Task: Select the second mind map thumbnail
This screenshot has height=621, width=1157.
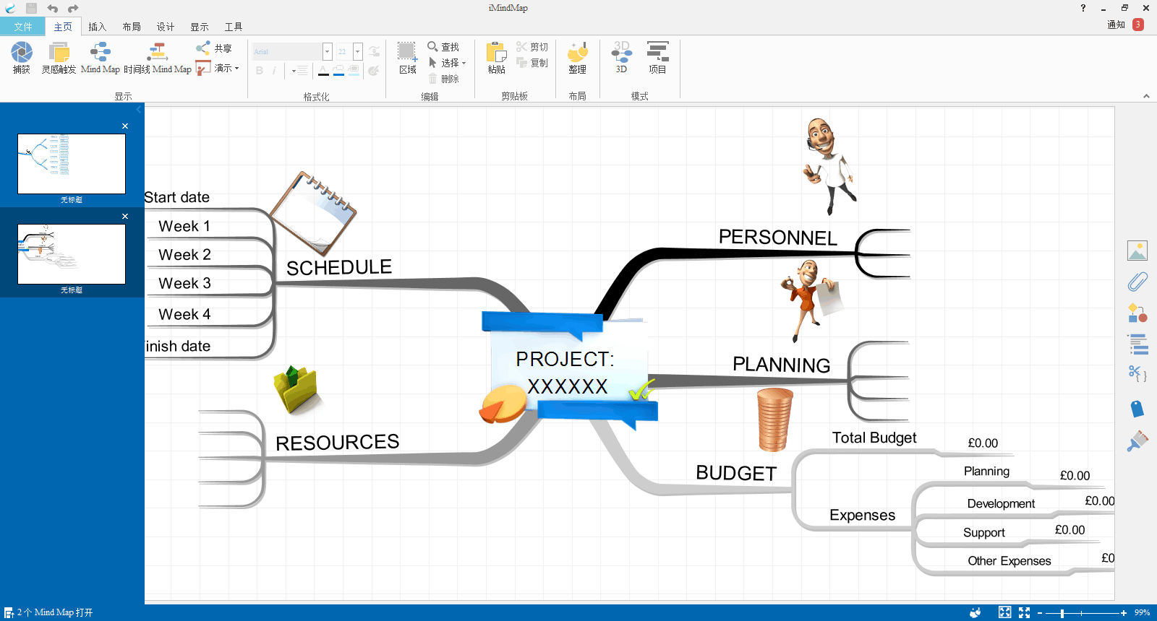Action: tap(72, 254)
